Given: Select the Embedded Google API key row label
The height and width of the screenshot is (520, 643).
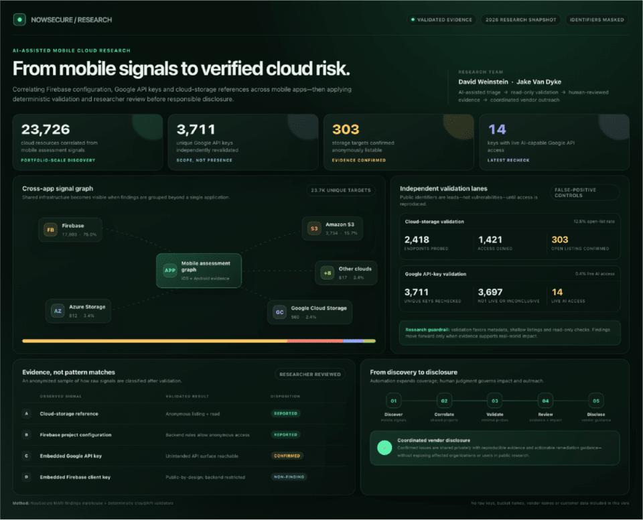Looking at the screenshot, I should point(70,456).
